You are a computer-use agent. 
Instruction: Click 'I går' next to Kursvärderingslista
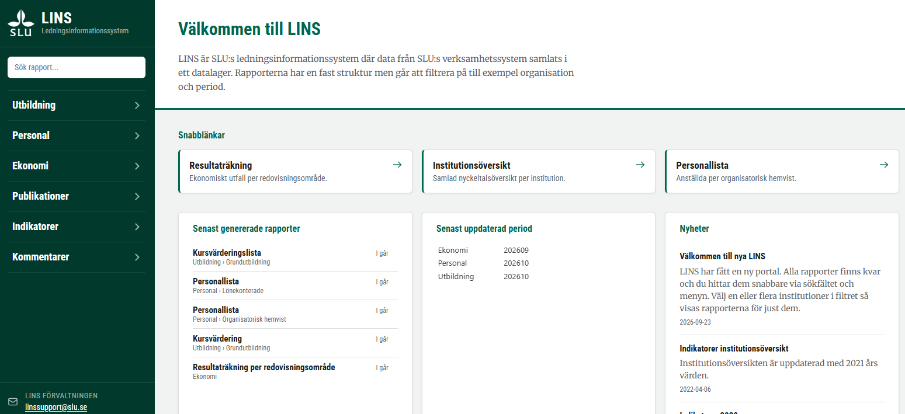coord(382,253)
